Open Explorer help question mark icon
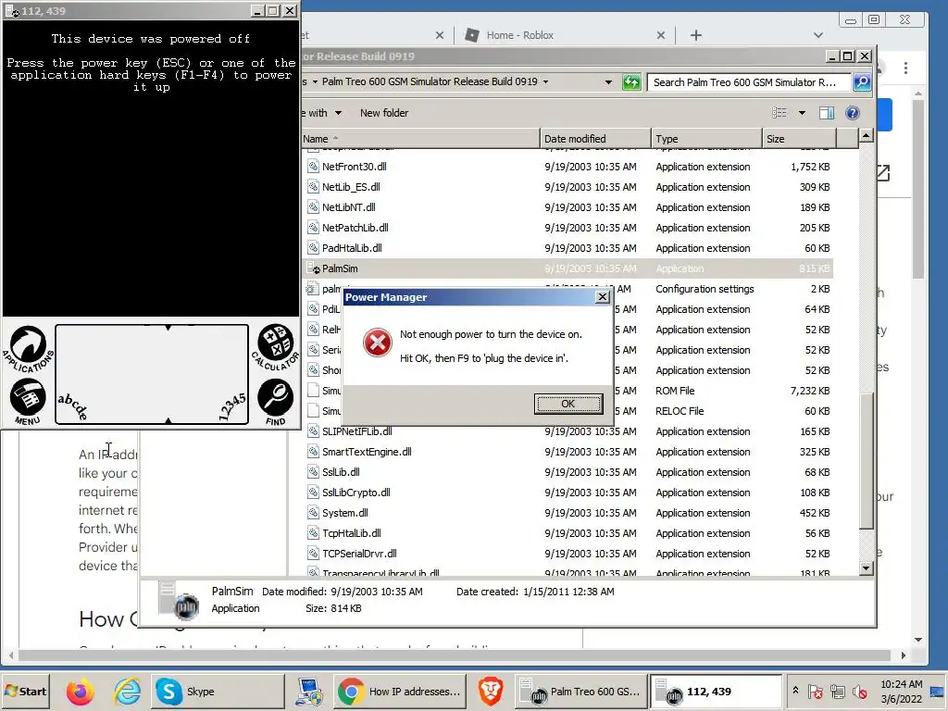Screen dimensions: 948x711 coord(853,113)
